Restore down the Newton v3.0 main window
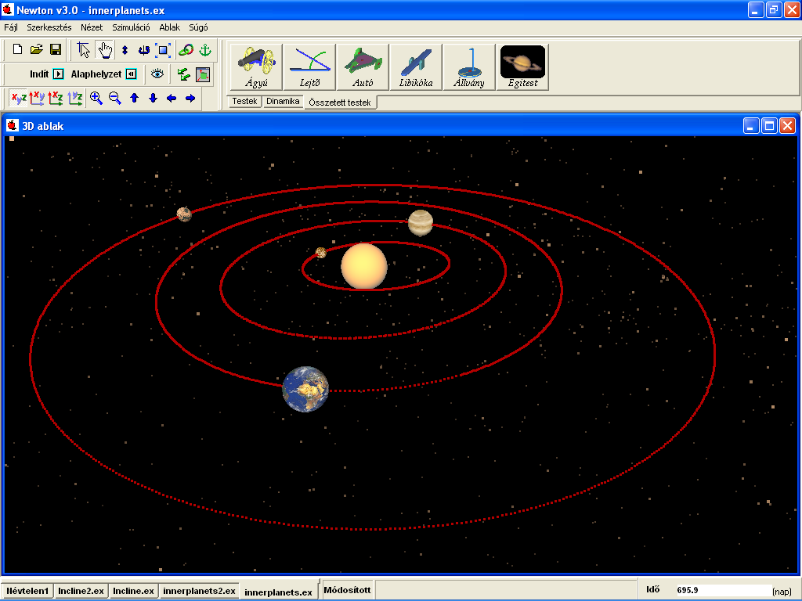Screen dimensions: 802x601 [x=774, y=9]
